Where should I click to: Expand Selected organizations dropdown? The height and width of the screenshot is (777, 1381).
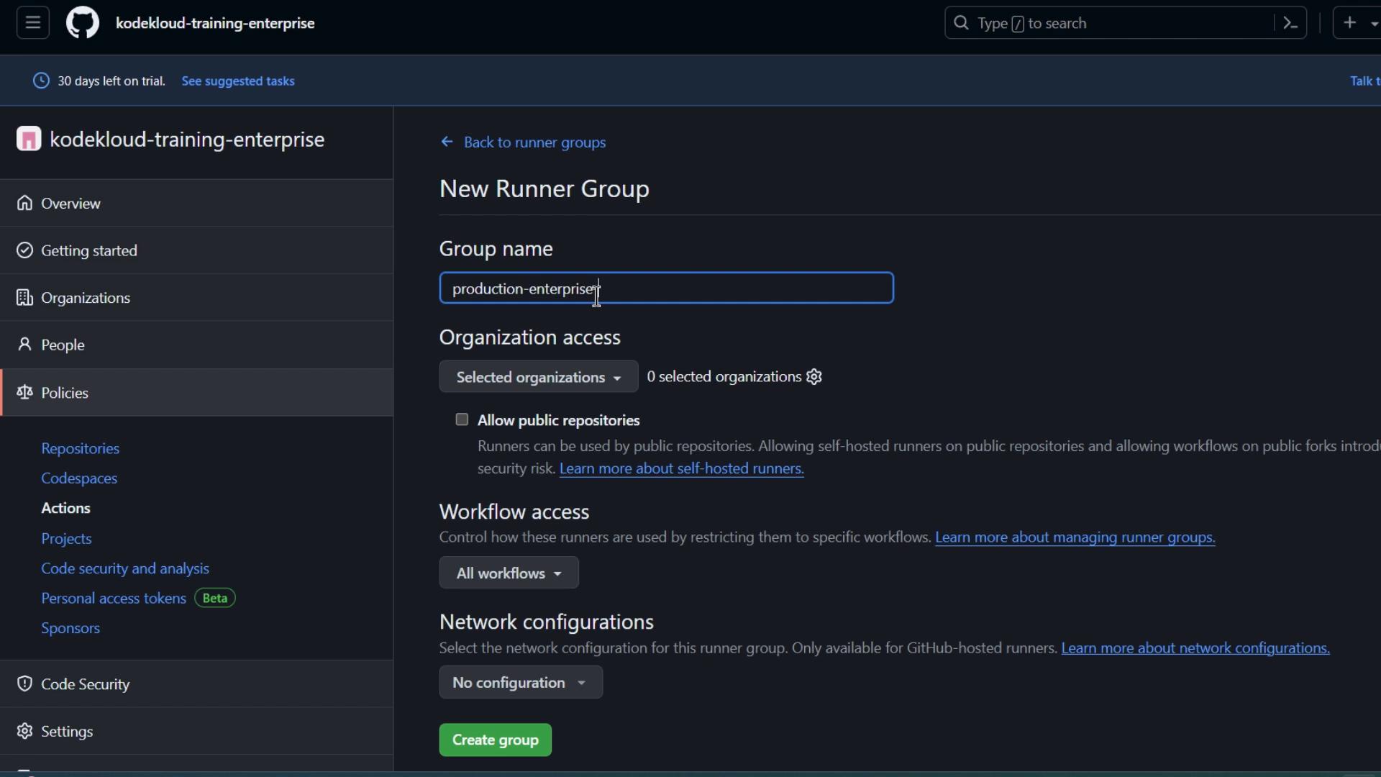coord(538,377)
